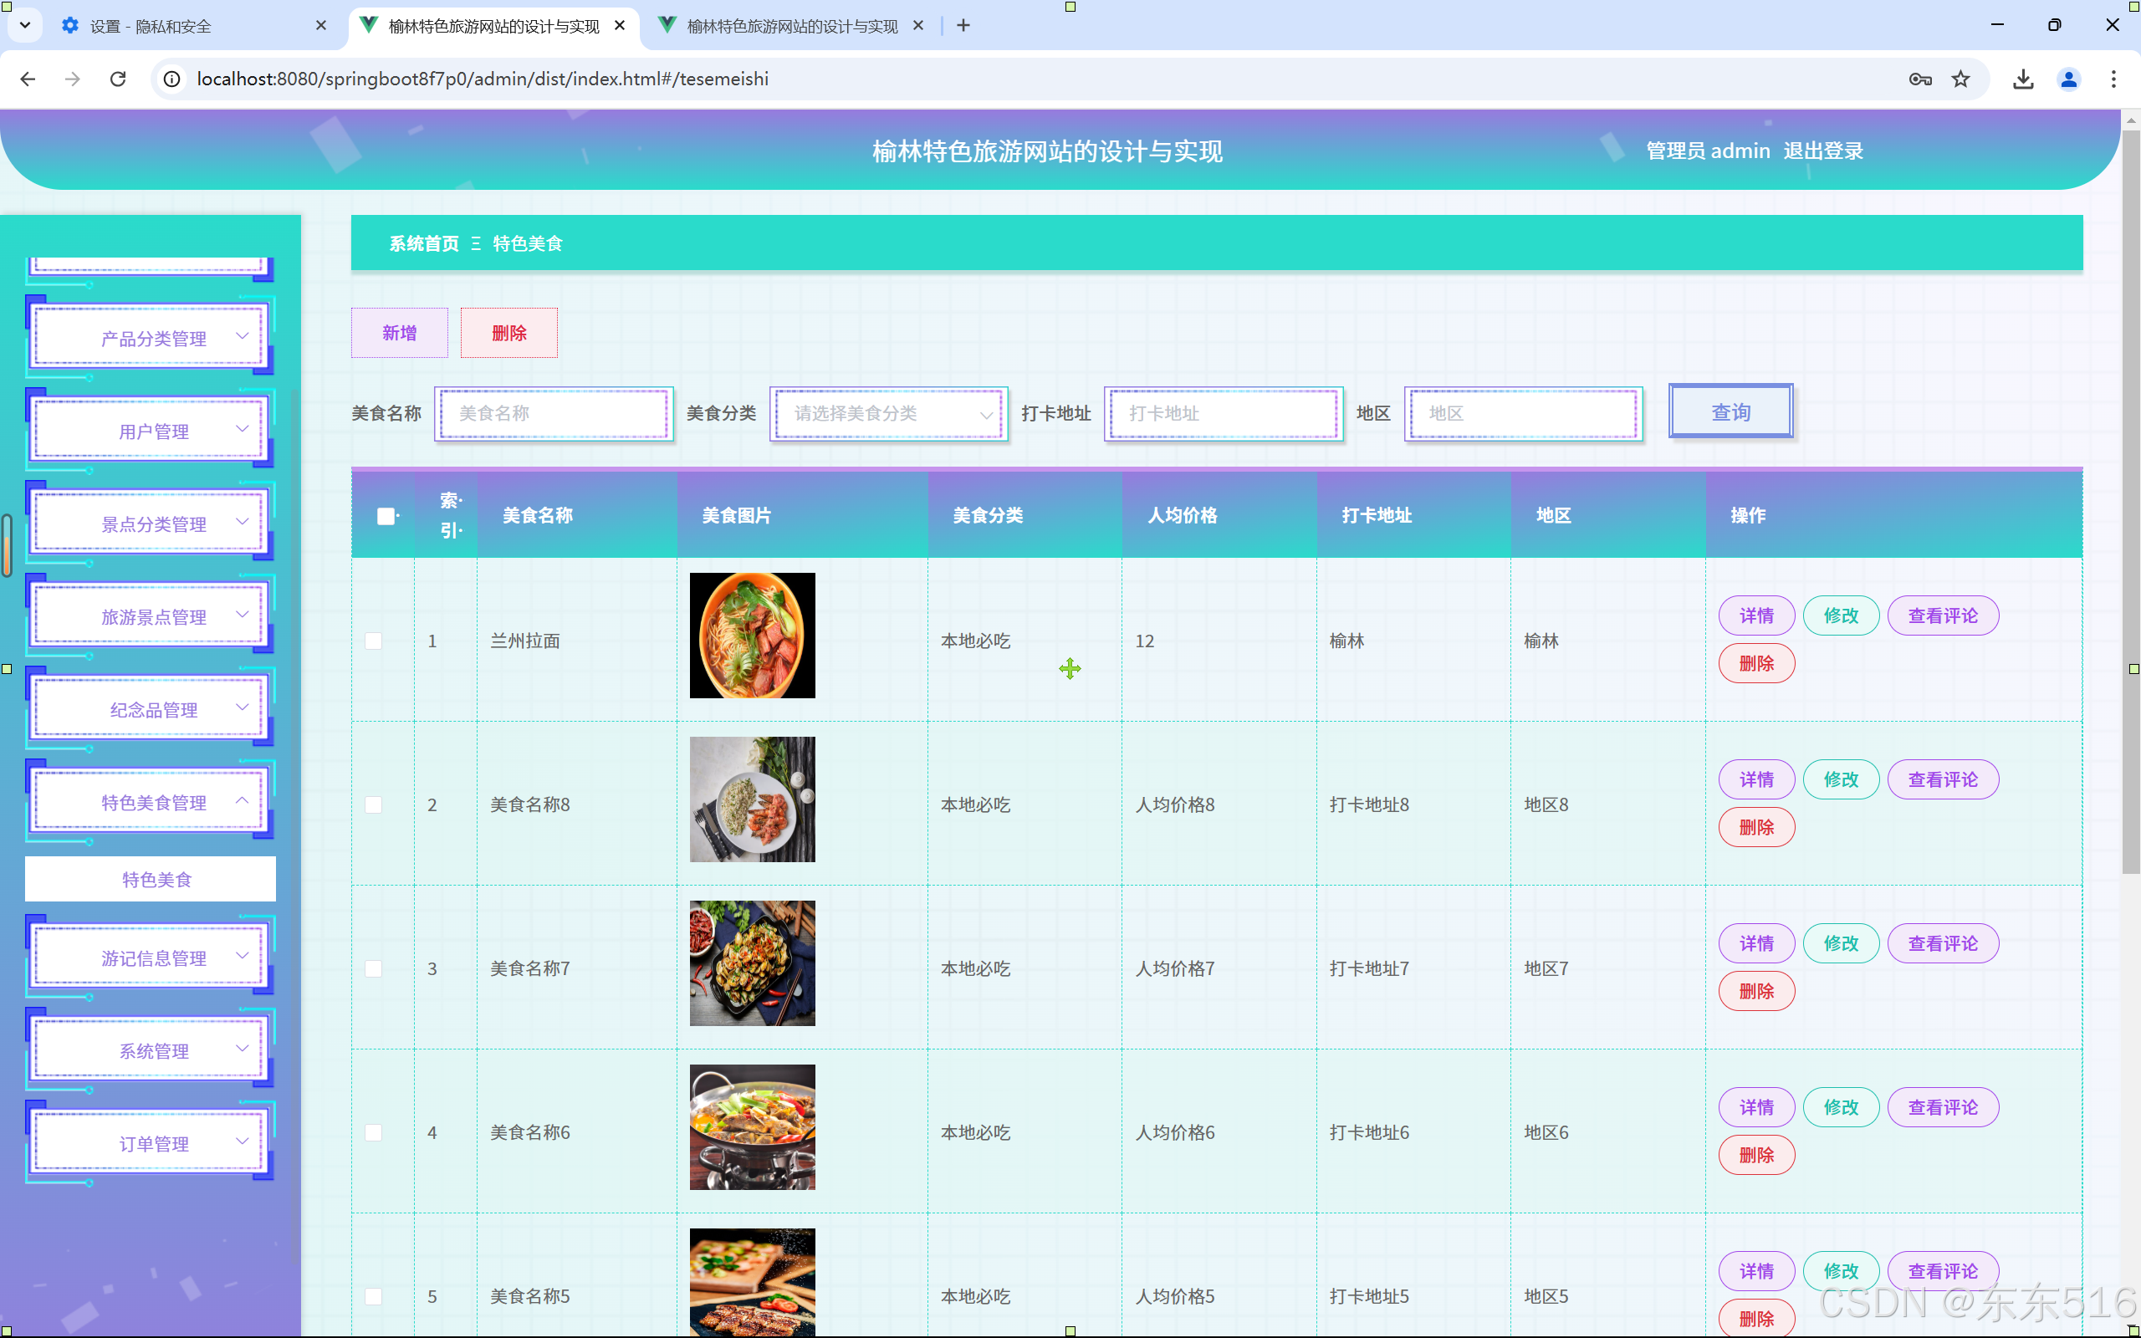Image resolution: width=2141 pixels, height=1338 pixels.
Task: Switch to the 设置 - 隐私和安全 tab
Action: (151, 26)
